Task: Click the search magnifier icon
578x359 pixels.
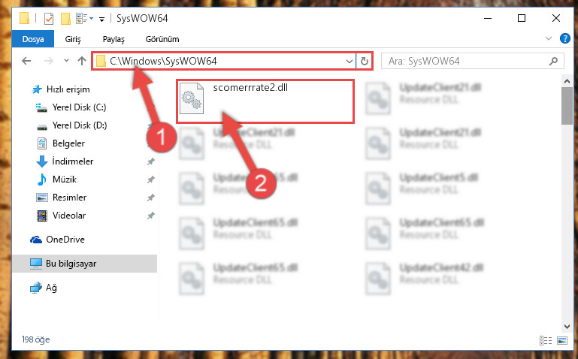Action: click(553, 61)
